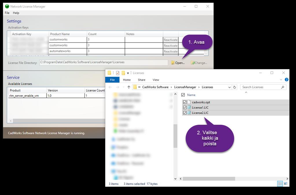
Task: Refresh the Licenses folder view
Action: click(x=234, y=87)
